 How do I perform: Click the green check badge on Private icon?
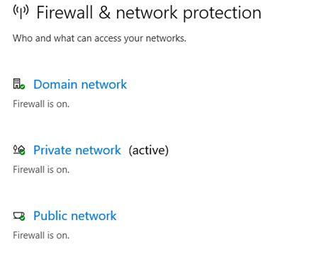coord(23,152)
